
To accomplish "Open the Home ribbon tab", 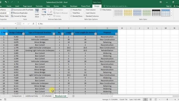I will pos(9,6).
